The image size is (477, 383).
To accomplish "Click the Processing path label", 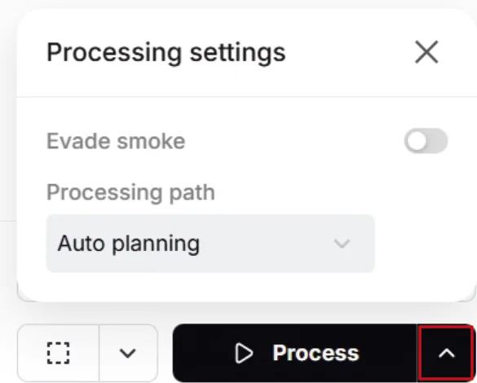I will coord(130,192).
